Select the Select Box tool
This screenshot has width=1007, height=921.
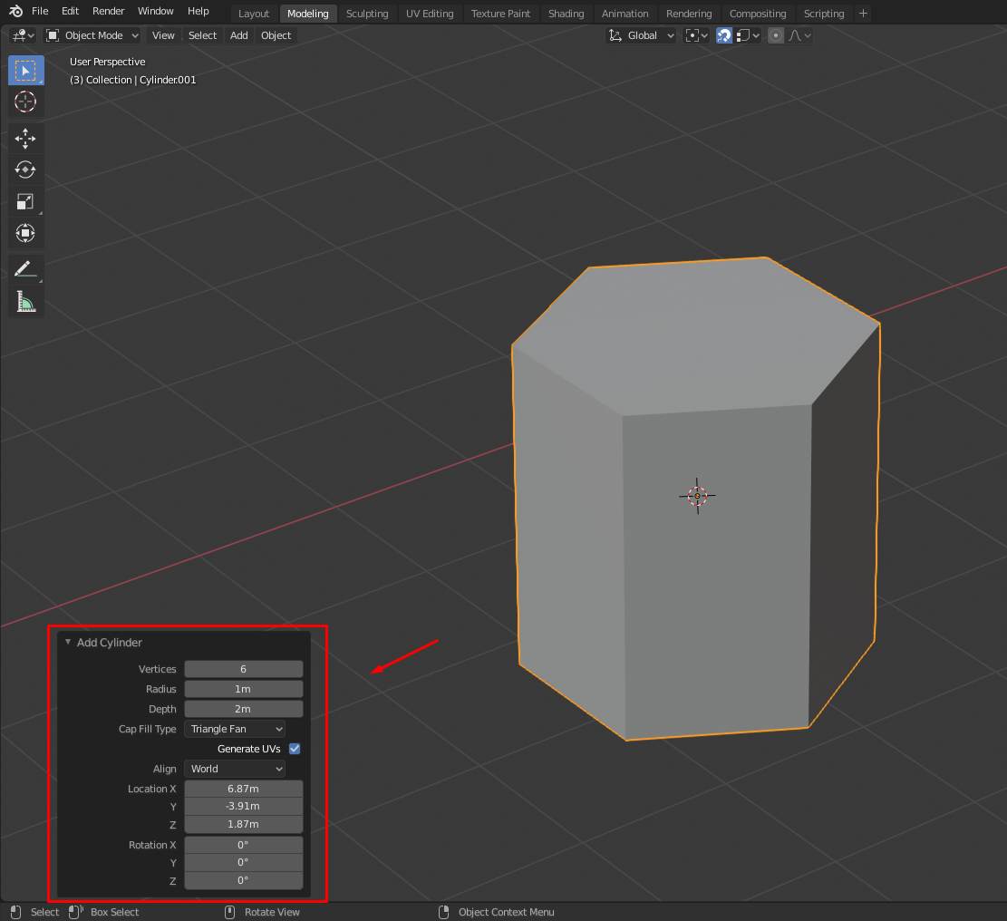tap(25, 71)
